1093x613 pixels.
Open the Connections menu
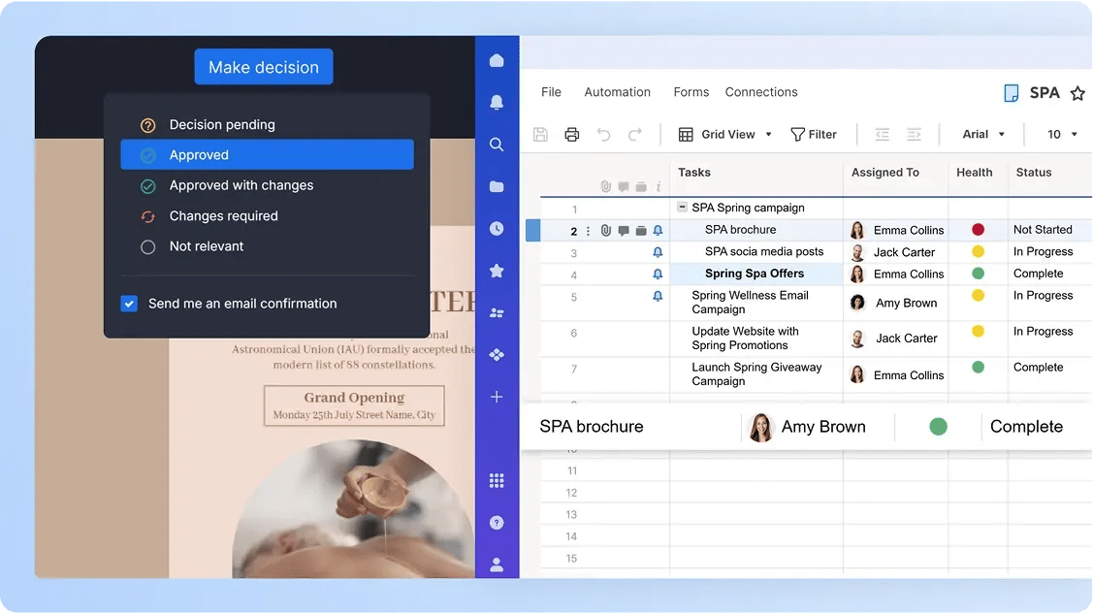761,92
